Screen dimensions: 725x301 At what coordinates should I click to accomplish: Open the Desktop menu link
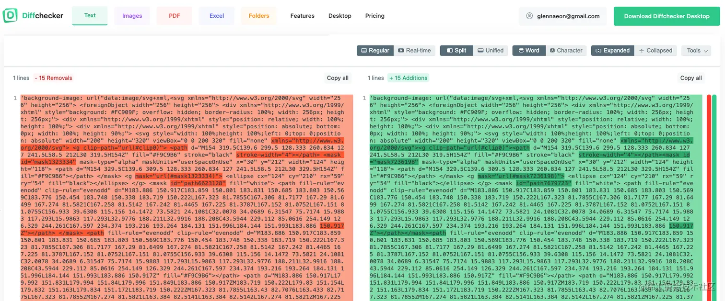(x=340, y=16)
